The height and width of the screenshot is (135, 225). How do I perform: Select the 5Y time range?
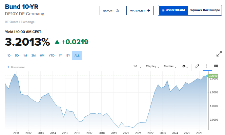(x=68, y=55)
